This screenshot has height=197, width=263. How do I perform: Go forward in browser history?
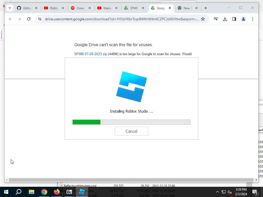[x=20, y=19]
